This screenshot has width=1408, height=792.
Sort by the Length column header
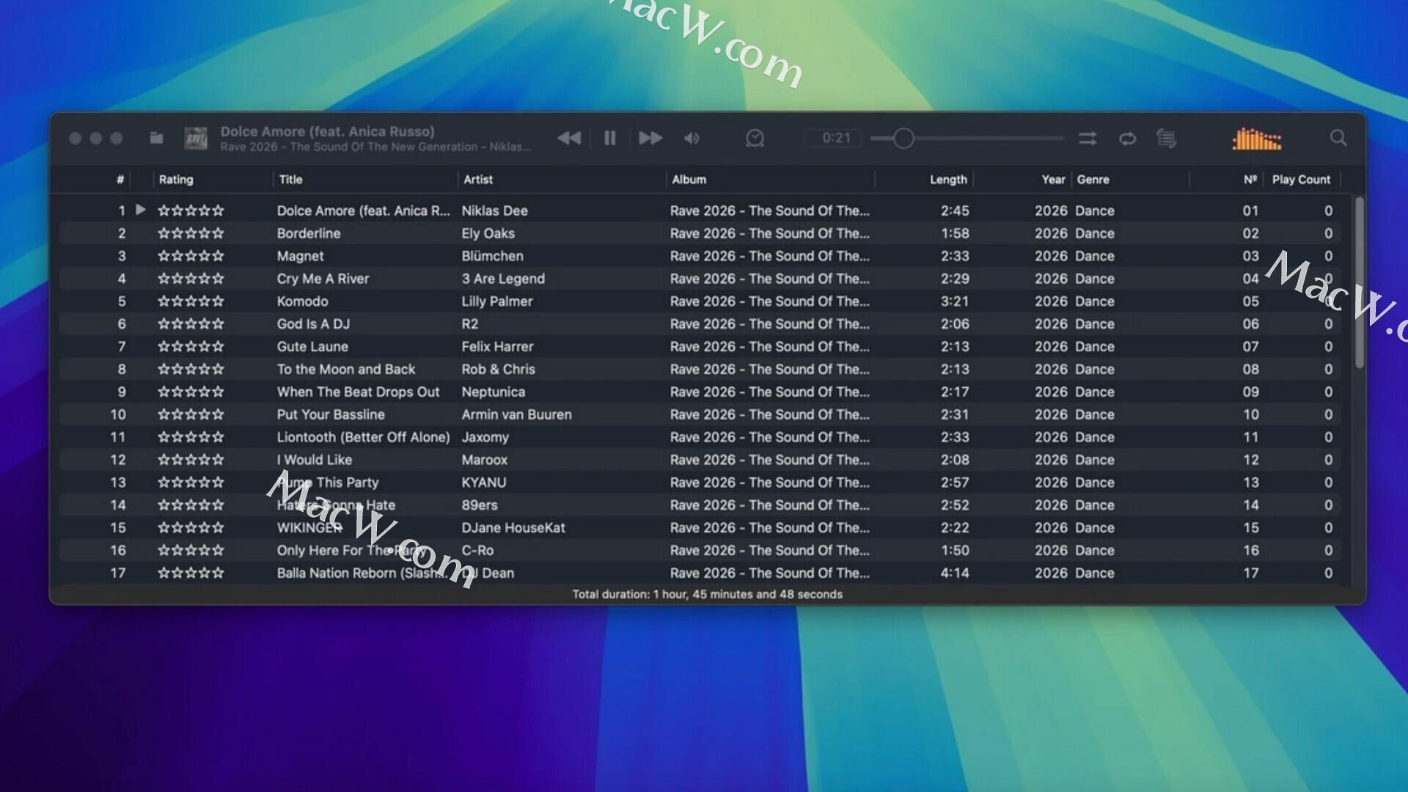[948, 180]
